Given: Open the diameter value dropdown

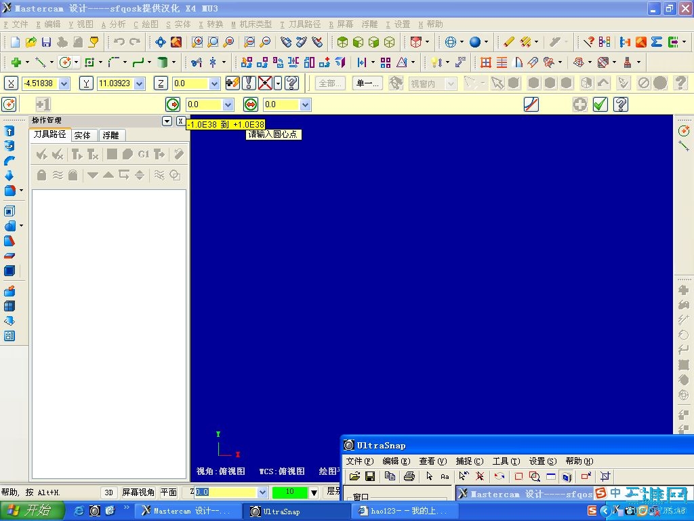Looking at the screenshot, I should pos(305,104).
